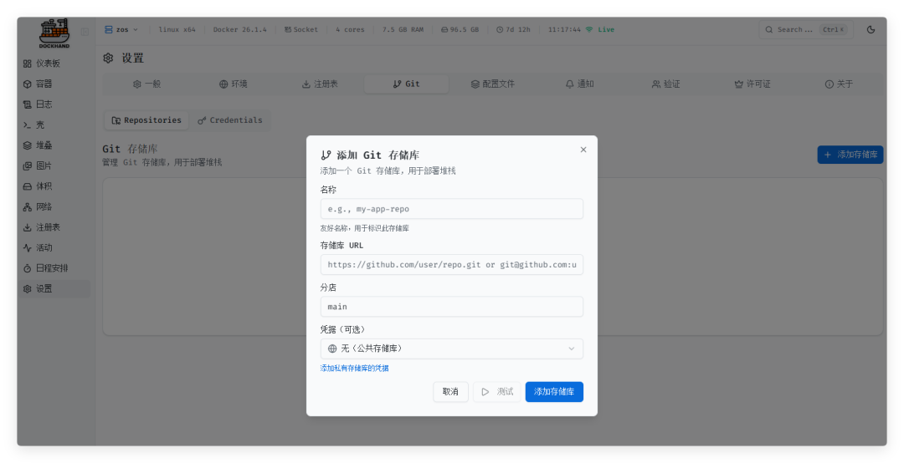Collapse the sidebar using the panel icon
The width and height of the screenshot is (904, 463).
(85, 32)
